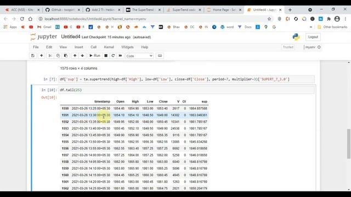Open Other bookmarks folder
This screenshot has width=351, height=197.
point(332,27)
